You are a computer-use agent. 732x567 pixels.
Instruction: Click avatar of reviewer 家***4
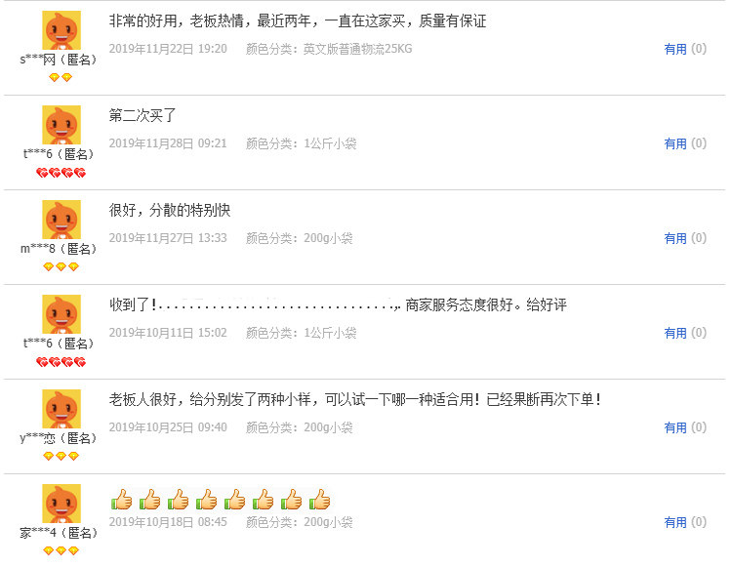[61, 504]
